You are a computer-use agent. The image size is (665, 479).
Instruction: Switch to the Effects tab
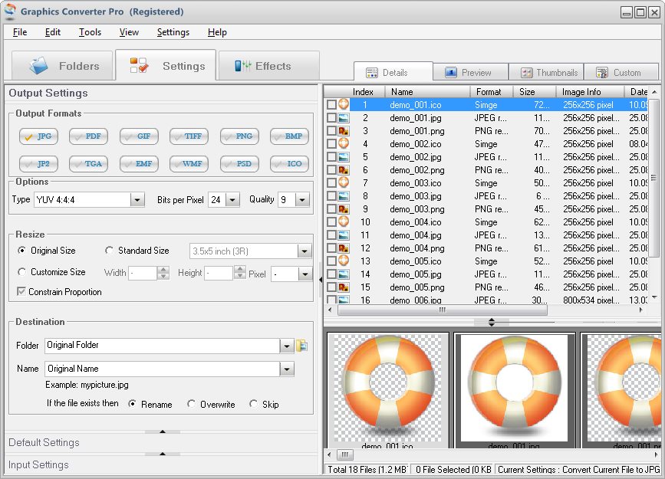pos(269,66)
